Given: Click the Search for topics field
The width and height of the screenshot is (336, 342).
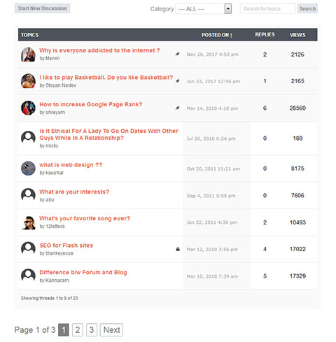Looking at the screenshot, I should click(267, 8).
